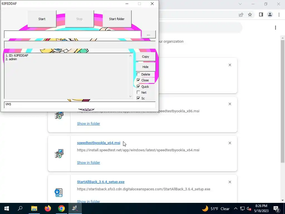Expand hidden system tray icons

tap(235, 208)
